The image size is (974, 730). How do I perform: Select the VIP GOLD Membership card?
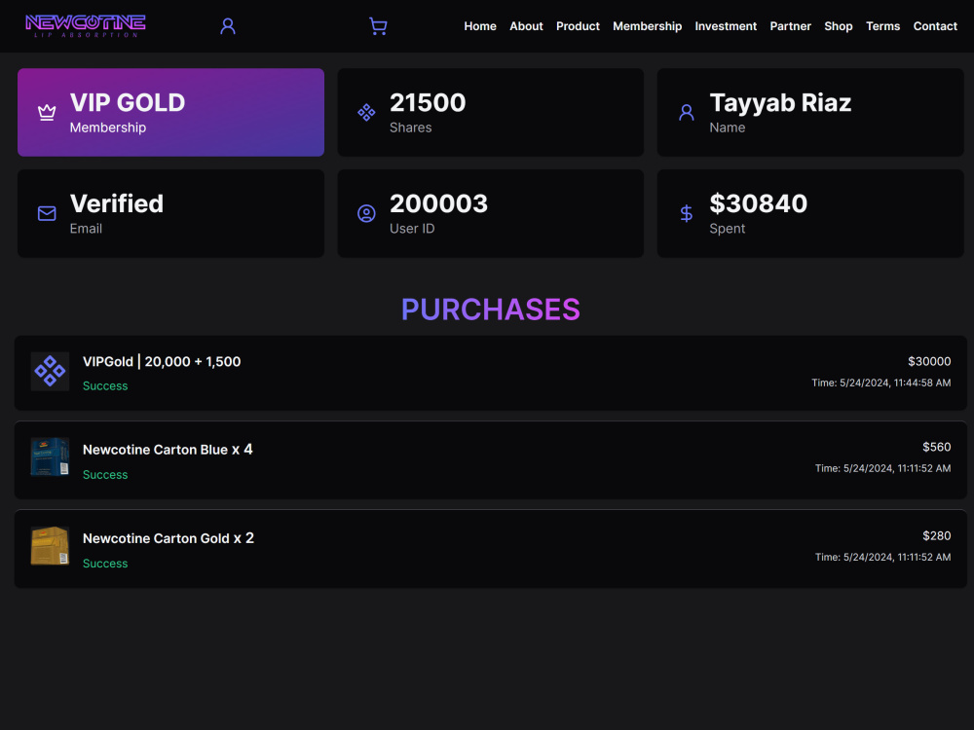coord(170,112)
